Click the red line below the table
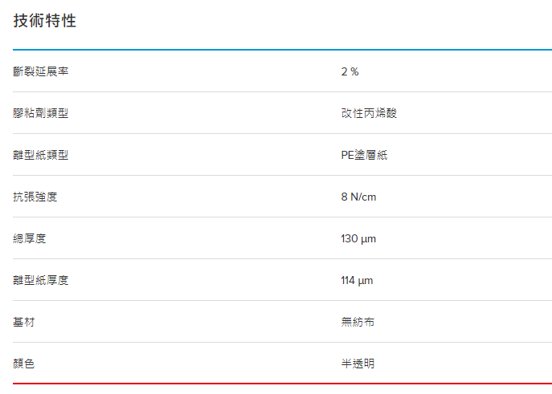Image resolution: width=552 pixels, height=394 pixels. pyautogui.click(x=282, y=384)
